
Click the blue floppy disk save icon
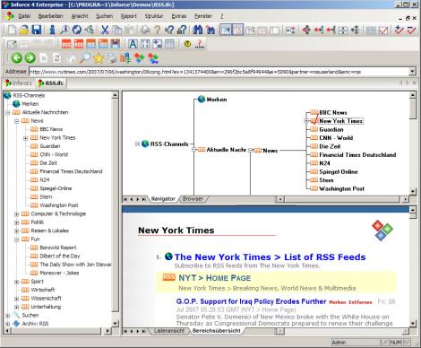pyautogui.click(x=37, y=30)
